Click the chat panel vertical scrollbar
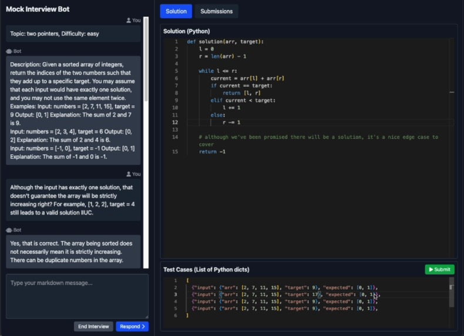 146,59
